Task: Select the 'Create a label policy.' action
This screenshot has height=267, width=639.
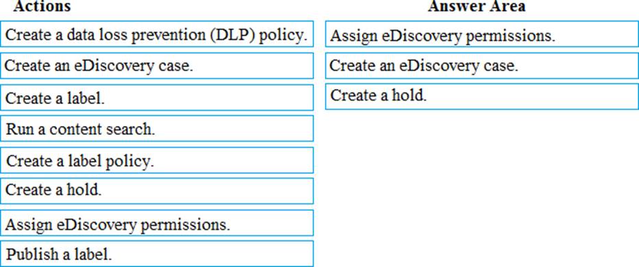Action: pyautogui.click(x=157, y=160)
